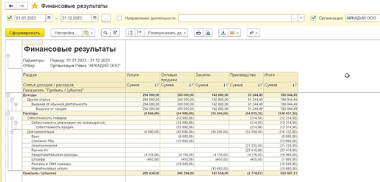380x182 pixels.
Task: Open the start date calendar picker
Action: [x=49, y=18]
